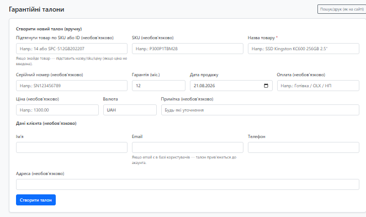The image size is (366, 217).
Task: Click the Адреса (необов'язково) label
Action: point(40,173)
